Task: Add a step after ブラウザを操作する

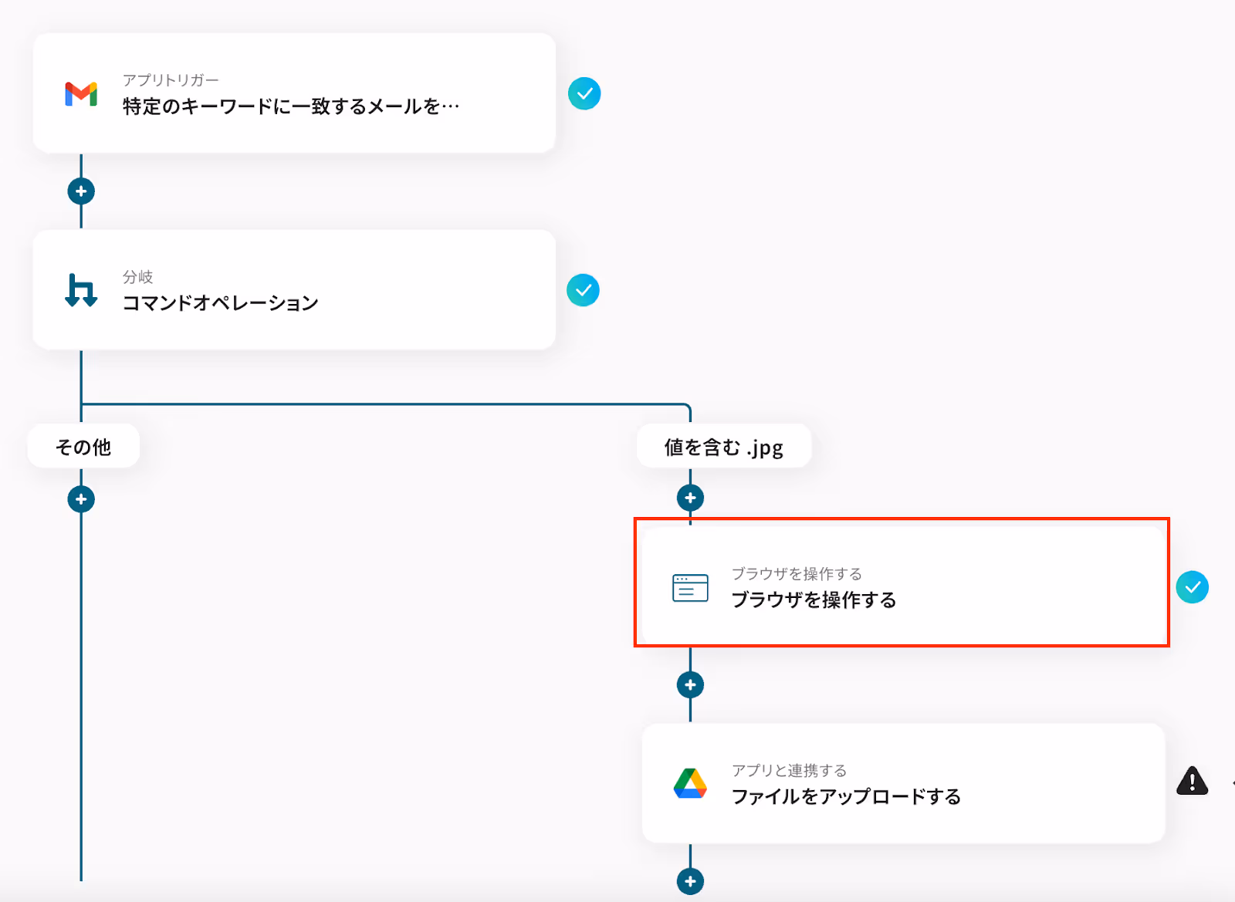Action: [690, 684]
